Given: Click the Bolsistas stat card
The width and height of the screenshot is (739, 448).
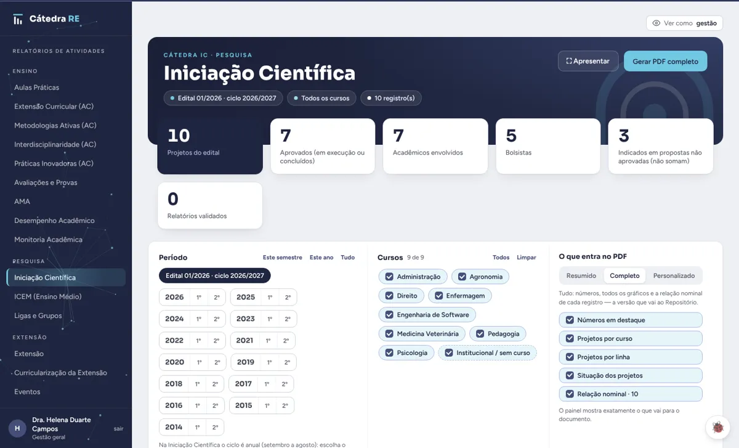Looking at the screenshot, I should (548, 146).
